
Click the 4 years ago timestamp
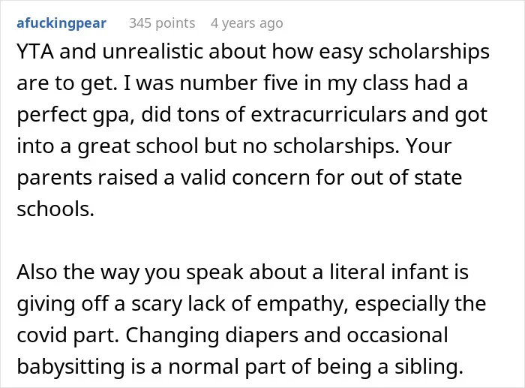tap(247, 23)
